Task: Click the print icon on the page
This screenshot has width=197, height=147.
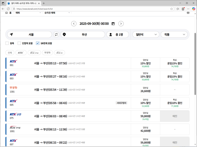Action: tap(188, 13)
